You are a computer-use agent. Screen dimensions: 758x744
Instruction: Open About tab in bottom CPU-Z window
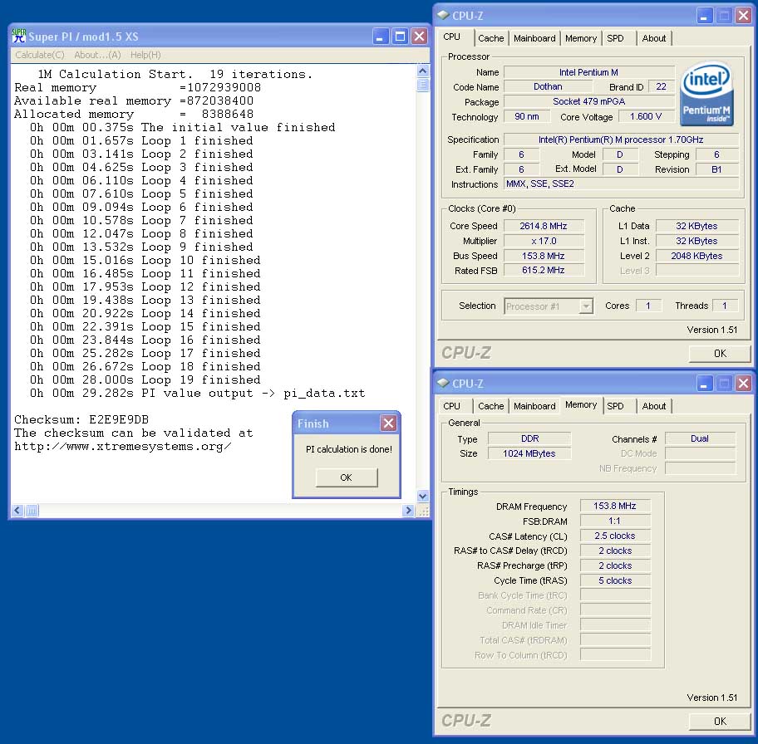(653, 406)
